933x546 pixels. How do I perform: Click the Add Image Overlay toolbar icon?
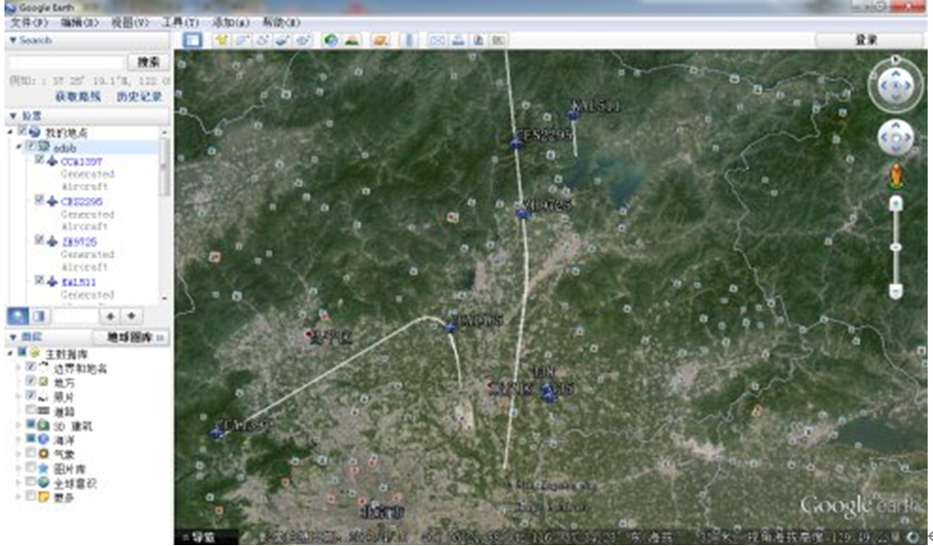[x=283, y=40]
